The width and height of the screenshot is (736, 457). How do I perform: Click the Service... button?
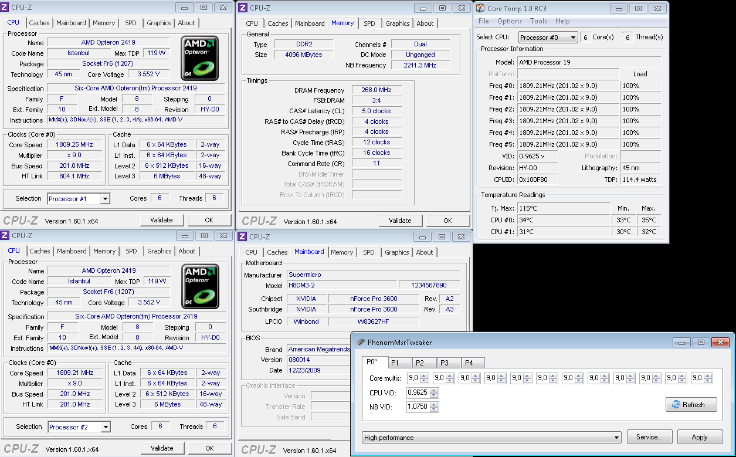[649, 437]
